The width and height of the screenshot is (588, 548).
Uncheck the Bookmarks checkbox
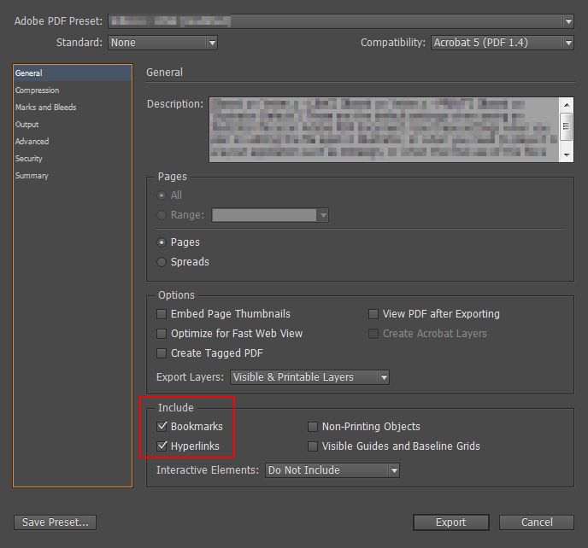(162, 426)
